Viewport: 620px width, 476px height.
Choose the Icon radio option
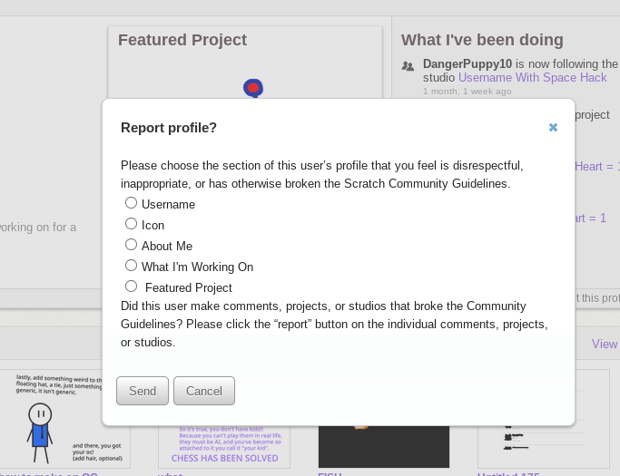pos(132,224)
